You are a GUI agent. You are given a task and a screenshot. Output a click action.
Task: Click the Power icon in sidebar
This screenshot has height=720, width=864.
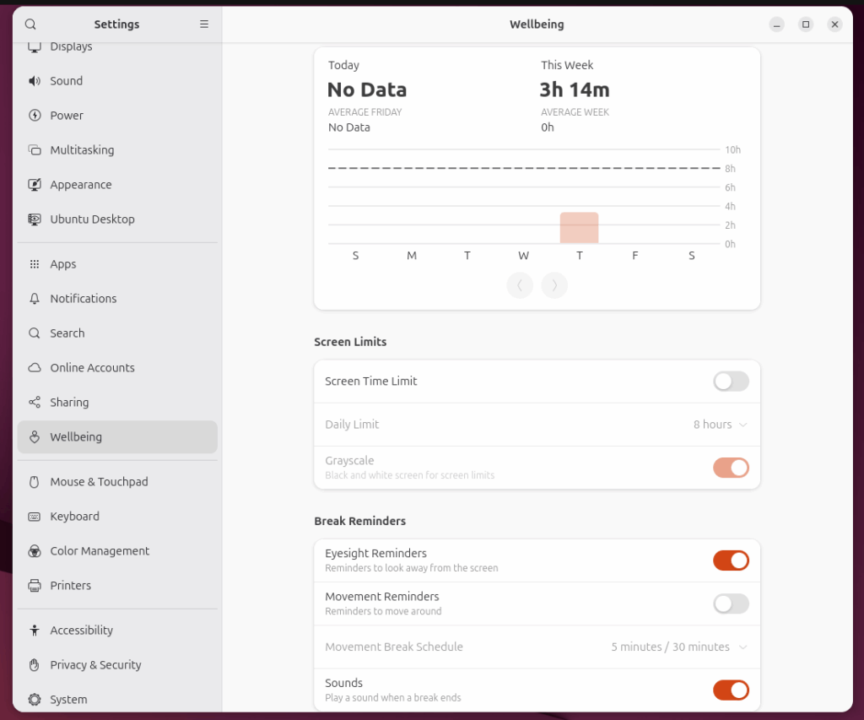[x=35, y=116]
